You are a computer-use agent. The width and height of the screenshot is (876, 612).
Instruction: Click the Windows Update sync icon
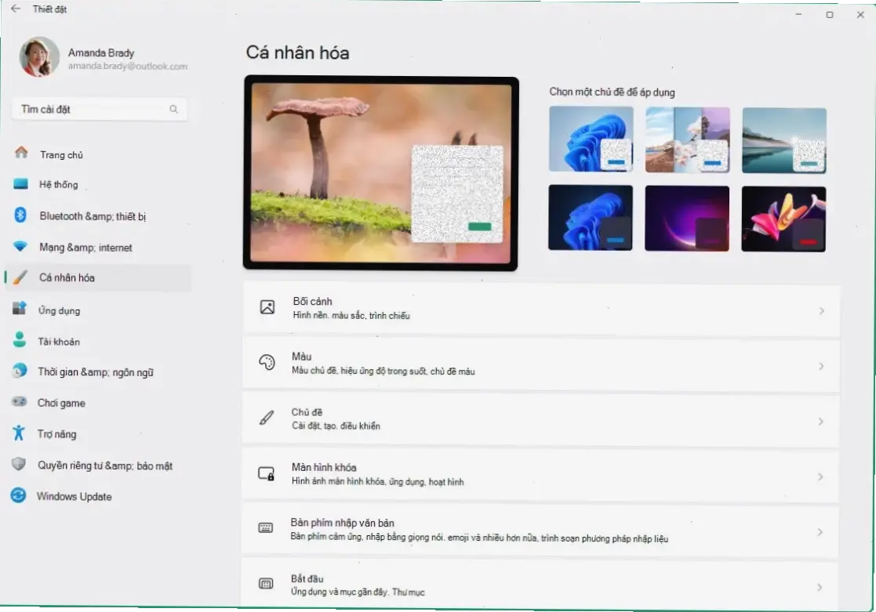[x=19, y=496]
